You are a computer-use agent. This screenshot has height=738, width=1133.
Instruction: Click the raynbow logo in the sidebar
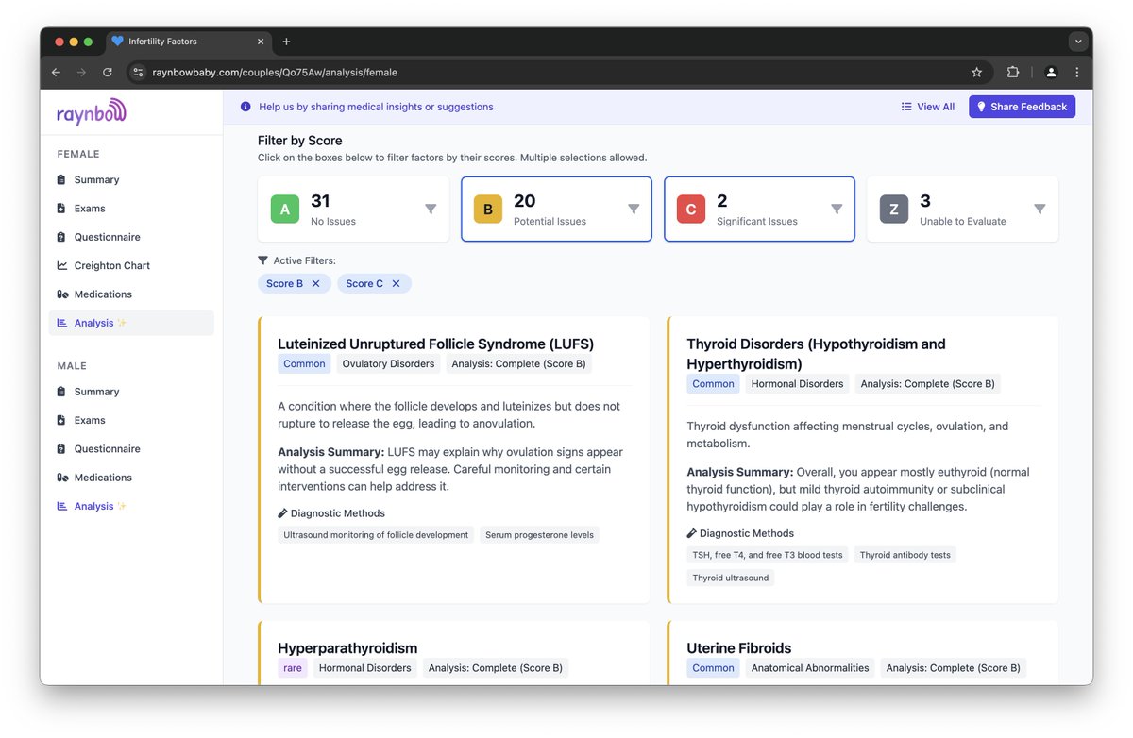pyautogui.click(x=91, y=112)
